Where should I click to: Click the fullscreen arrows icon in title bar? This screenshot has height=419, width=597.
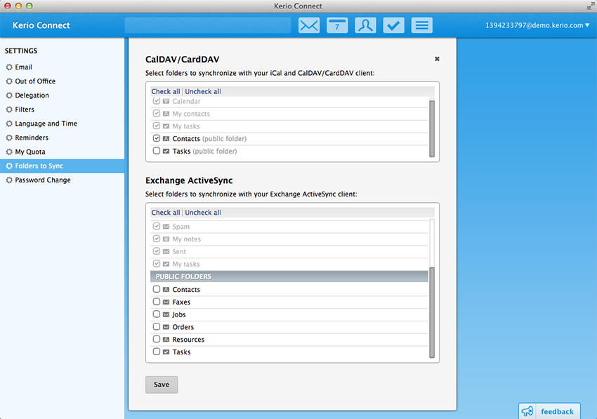(x=591, y=6)
